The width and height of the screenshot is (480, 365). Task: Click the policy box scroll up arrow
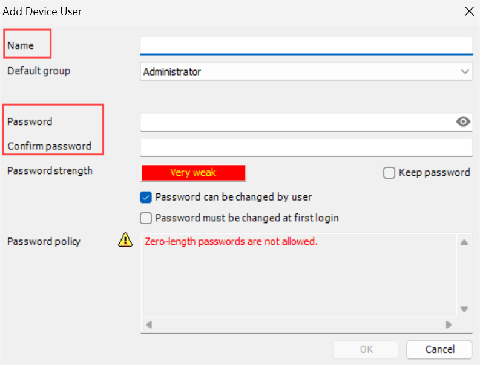[464, 242]
